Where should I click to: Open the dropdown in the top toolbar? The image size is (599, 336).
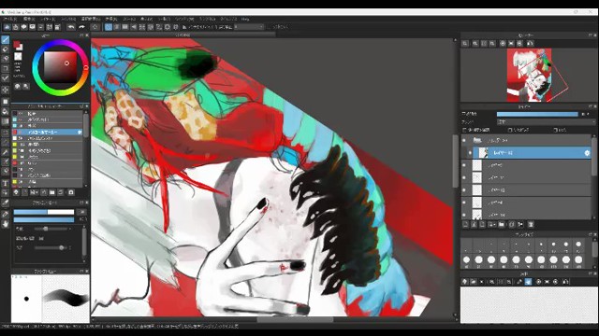click(249, 27)
